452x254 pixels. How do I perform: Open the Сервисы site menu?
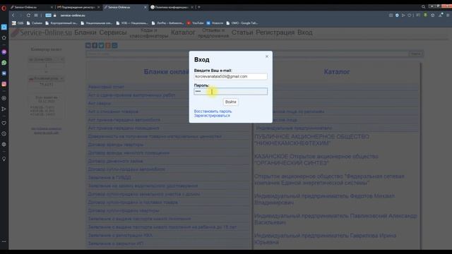pyautogui.click(x=113, y=32)
